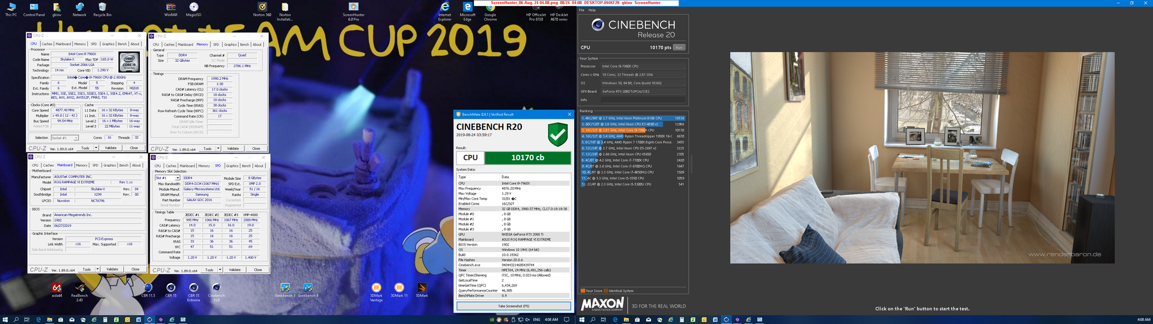Launch the WinRAR desktop shortcut
Viewport: 1153px width, 324px height.
pyautogui.click(x=171, y=10)
